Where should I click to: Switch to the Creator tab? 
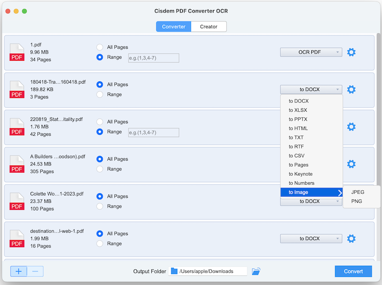(209, 27)
